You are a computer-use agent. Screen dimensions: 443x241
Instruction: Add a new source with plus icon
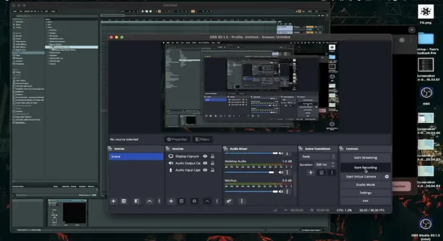coord(172,201)
